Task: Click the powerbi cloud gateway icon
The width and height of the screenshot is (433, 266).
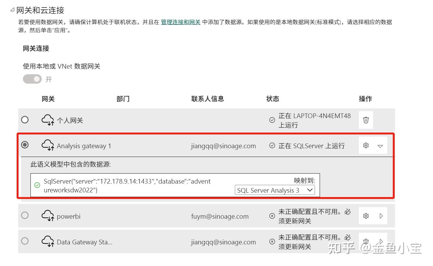Action: coord(48,216)
